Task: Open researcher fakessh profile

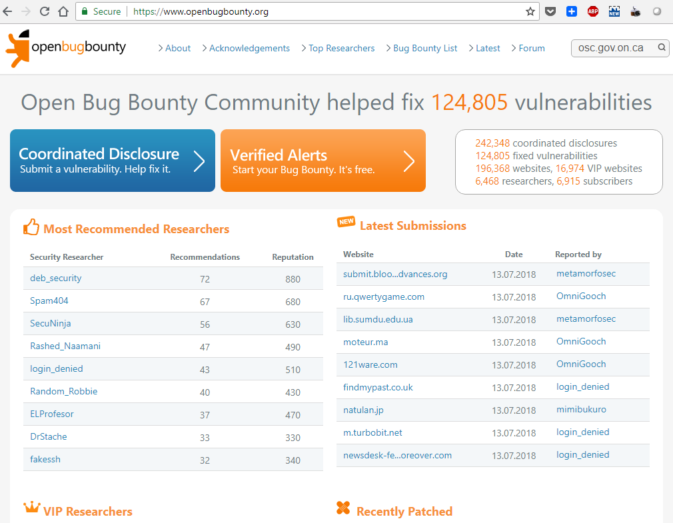Action: coord(45,459)
